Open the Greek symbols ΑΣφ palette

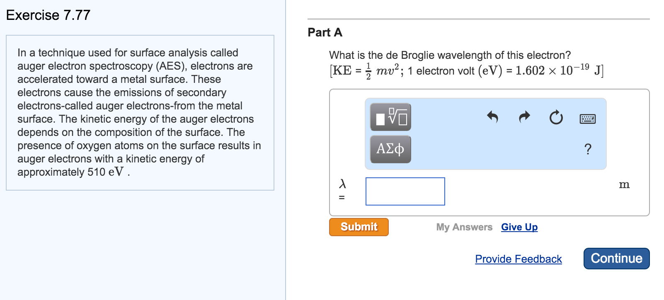tap(390, 148)
